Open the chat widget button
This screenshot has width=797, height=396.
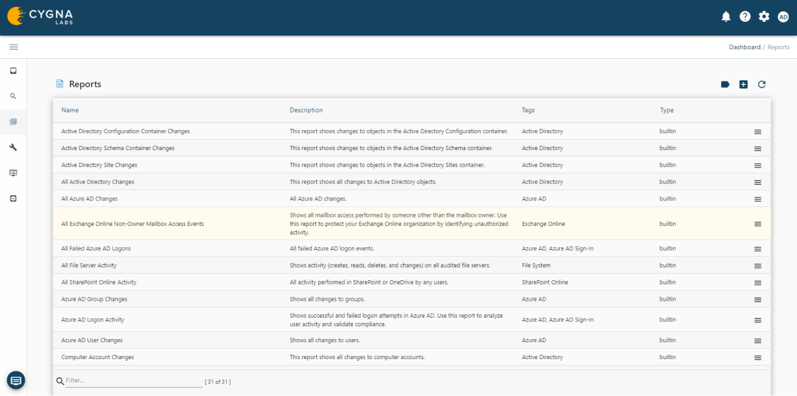coord(16,380)
